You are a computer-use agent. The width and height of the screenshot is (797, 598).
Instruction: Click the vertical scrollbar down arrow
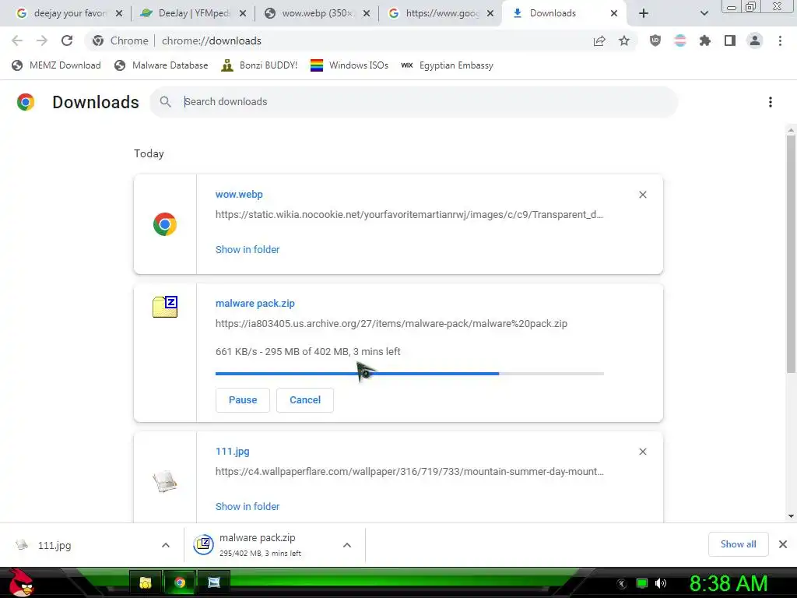[791, 516]
